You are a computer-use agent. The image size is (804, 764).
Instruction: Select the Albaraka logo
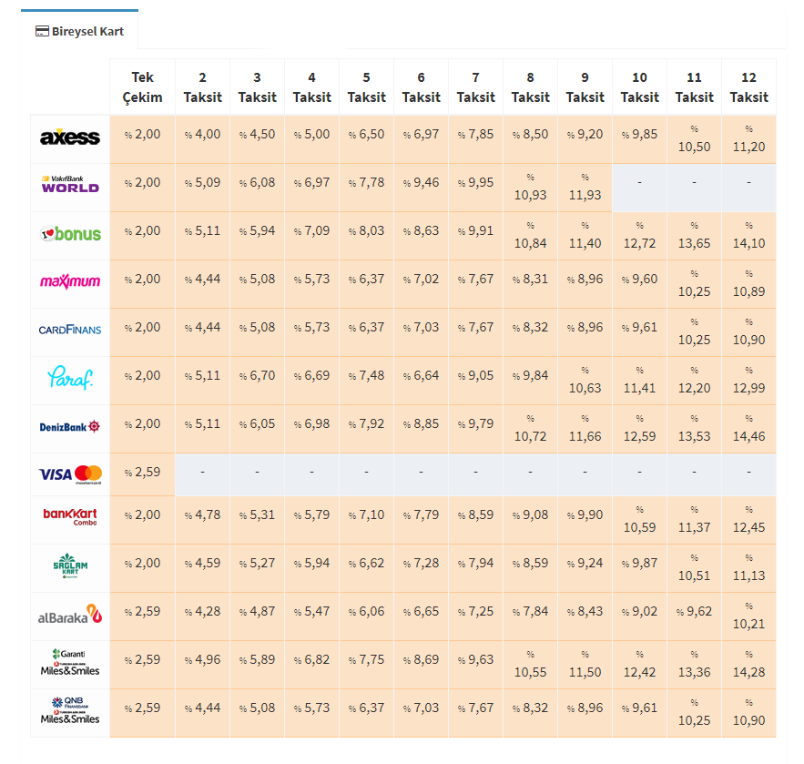[70, 615]
